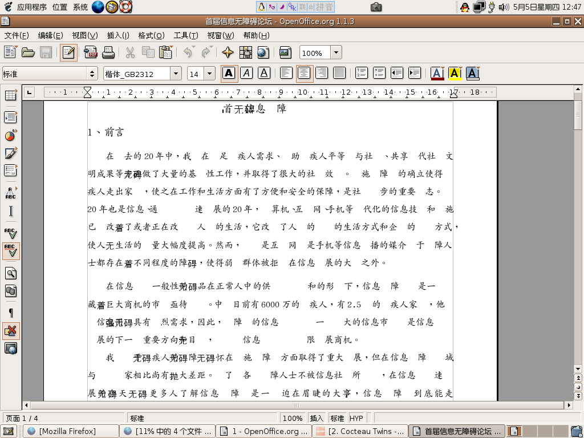The width and height of the screenshot is (584, 438).
Task: Click Insert object pie chart icon
Action: (11, 135)
